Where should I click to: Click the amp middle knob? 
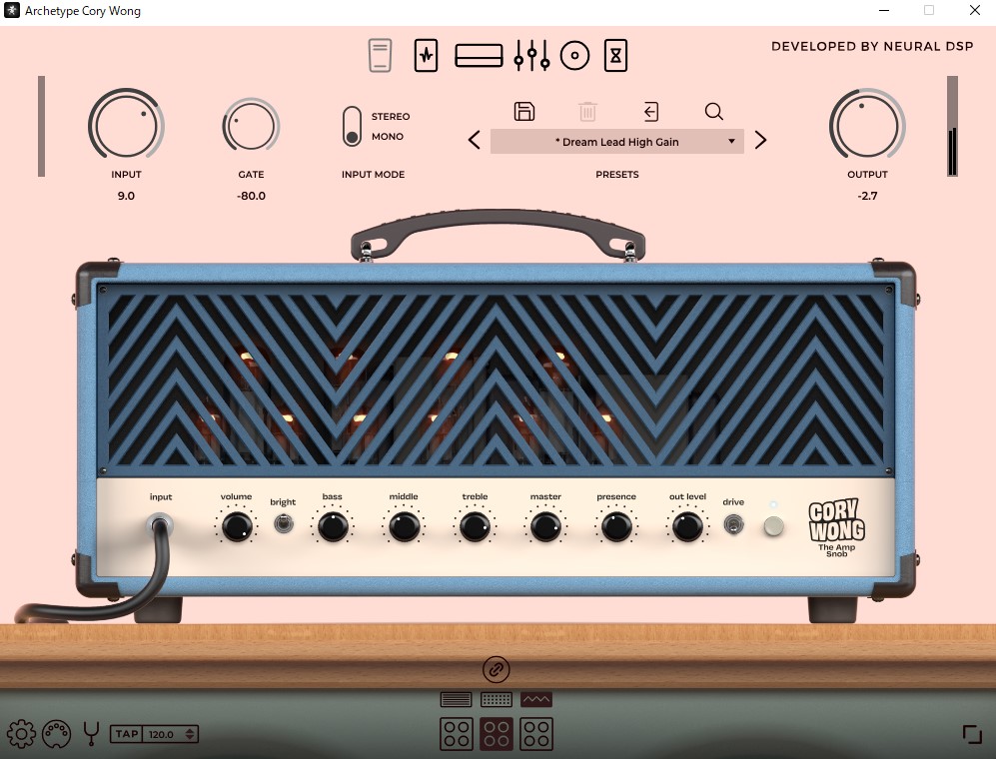pyautogui.click(x=404, y=526)
